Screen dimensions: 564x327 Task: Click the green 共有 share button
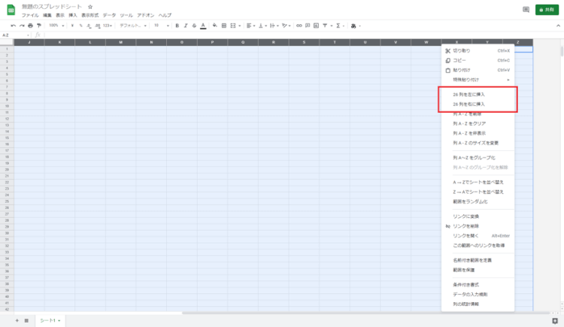pos(547,10)
